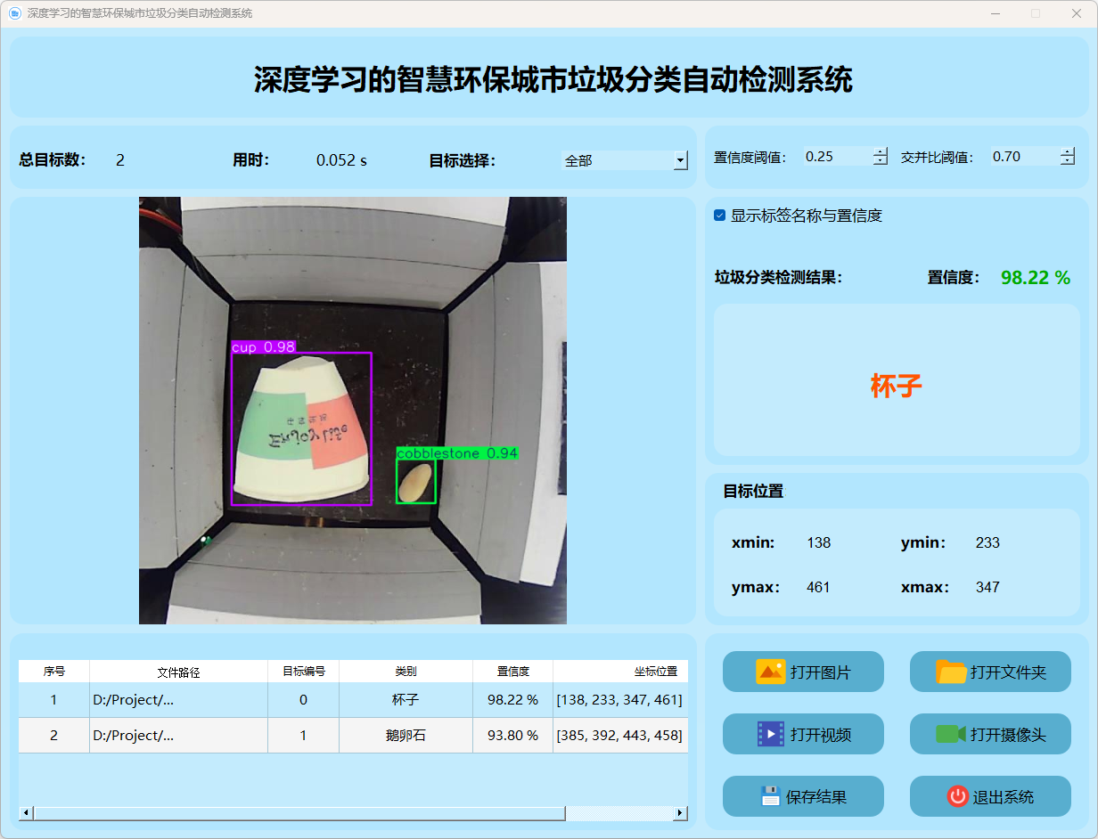Screen dimensions: 1098x839
Task: Click the 坐标位置 column header
Action: [x=620, y=672]
